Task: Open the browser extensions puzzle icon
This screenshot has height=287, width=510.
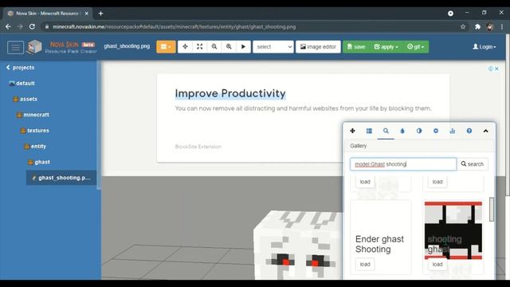Action: [x=477, y=26]
